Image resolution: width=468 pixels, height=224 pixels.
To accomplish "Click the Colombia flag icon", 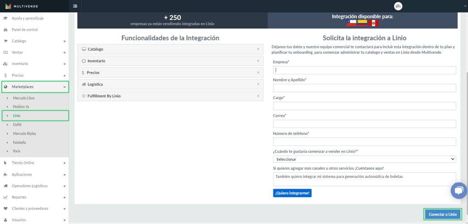I will [362, 23].
